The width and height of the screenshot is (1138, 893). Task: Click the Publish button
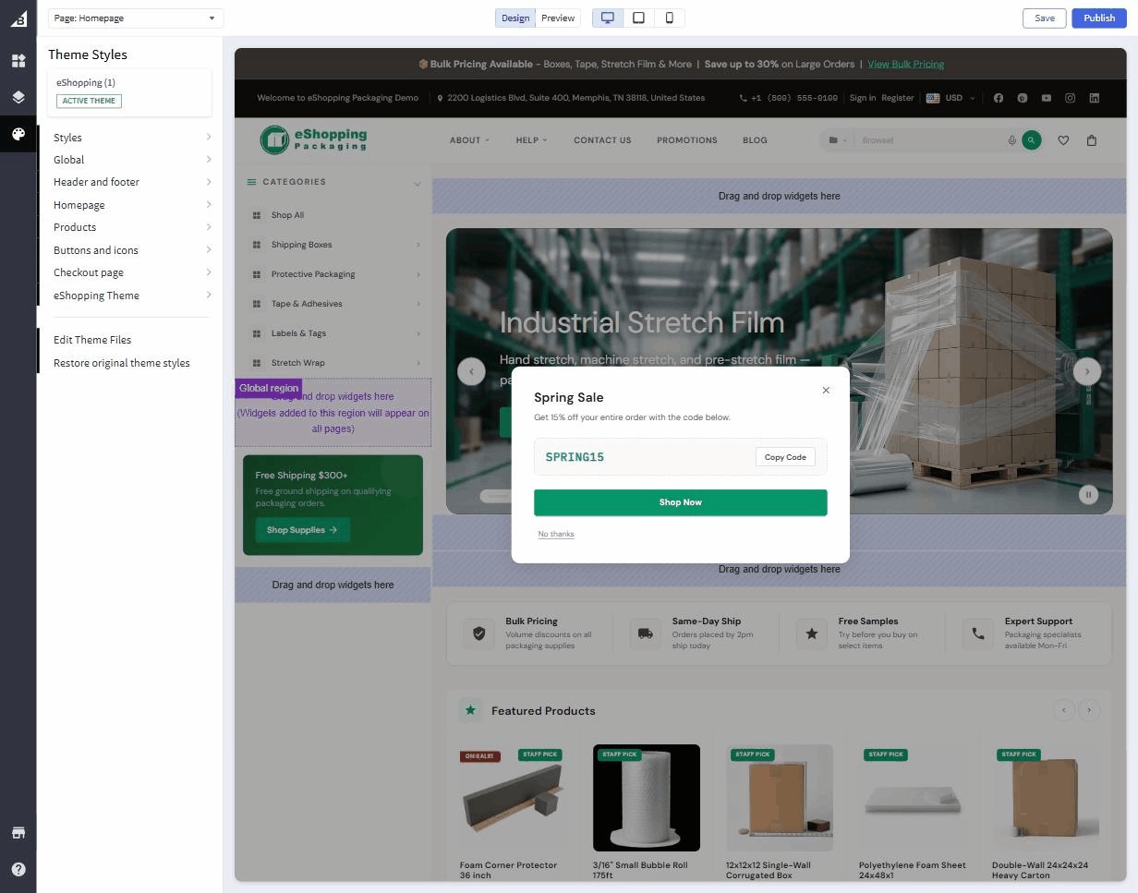tap(1099, 18)
